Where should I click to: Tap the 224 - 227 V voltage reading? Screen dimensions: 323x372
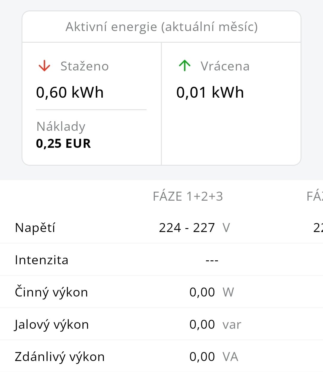pos(194,228)
